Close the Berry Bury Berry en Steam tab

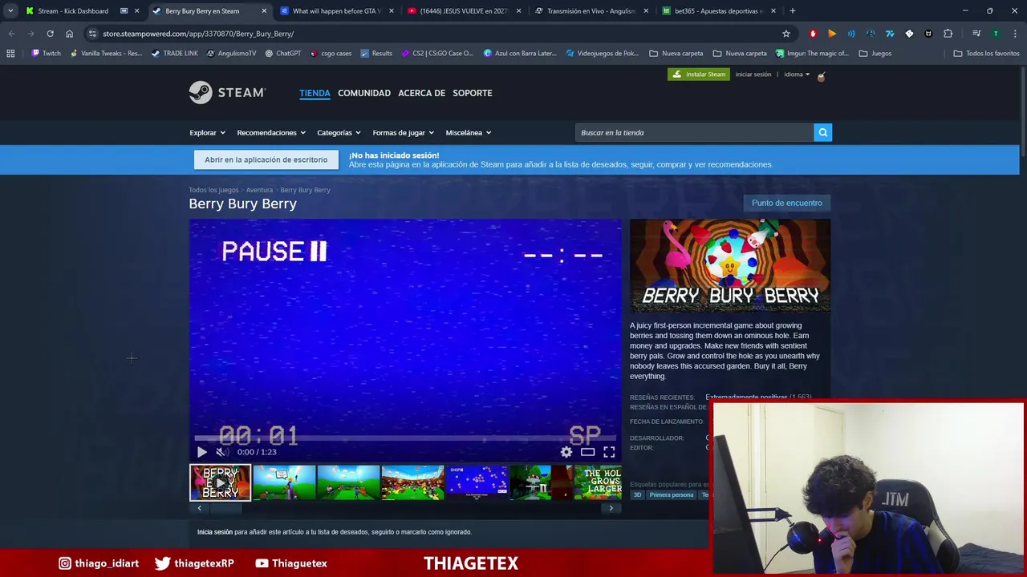(264, 11)
